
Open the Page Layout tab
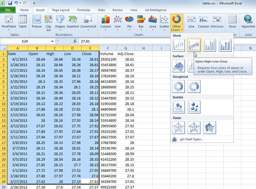(61, 9)
